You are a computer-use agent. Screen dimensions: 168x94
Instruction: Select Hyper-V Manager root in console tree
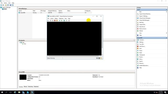point(6,8)
